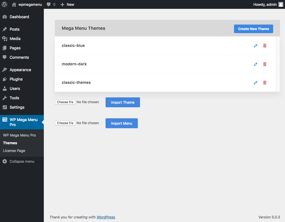Open the WordPress link in footer
285x222 pixels.
click(106, 217)
